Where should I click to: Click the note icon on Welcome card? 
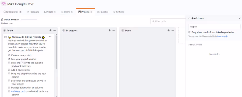pos(6,37)
